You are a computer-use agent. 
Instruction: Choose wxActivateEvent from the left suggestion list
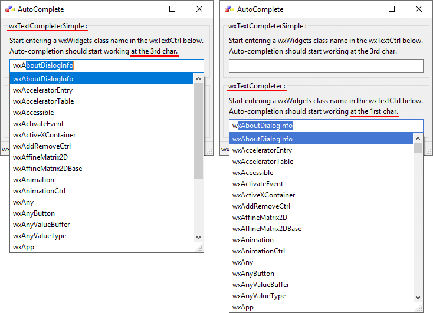pos(38,124)
